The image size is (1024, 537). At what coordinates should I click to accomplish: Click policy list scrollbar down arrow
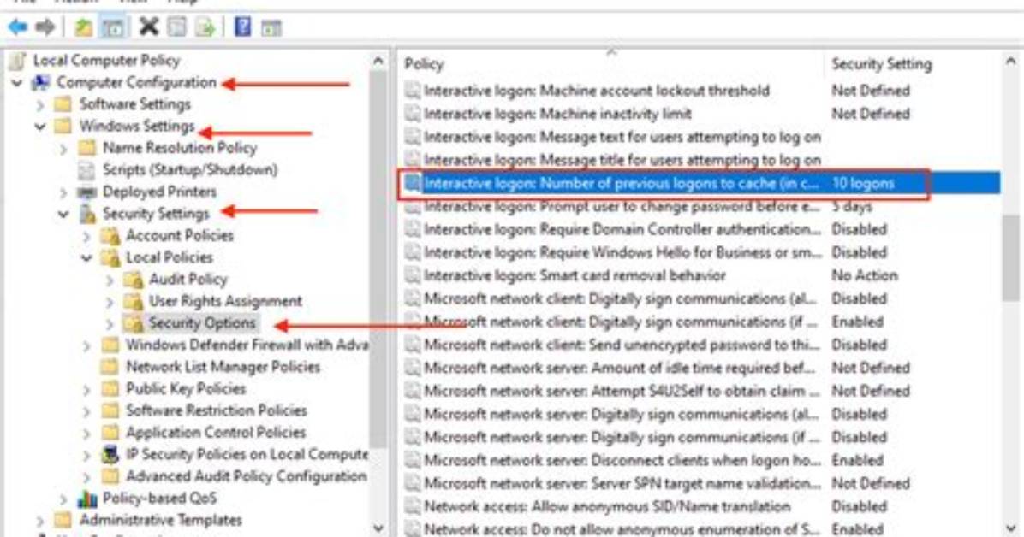coord(1011,528)
